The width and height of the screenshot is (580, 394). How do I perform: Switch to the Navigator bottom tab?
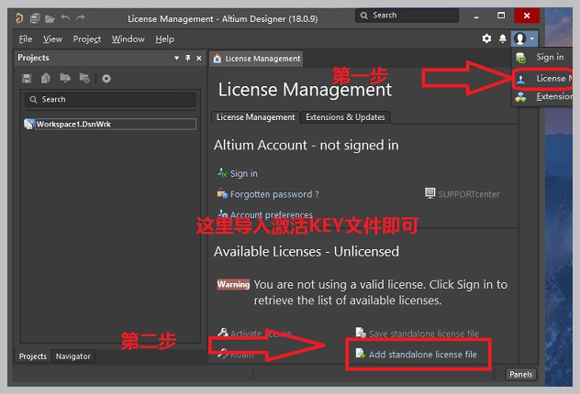pyautogui.click(x=72, y=356)
